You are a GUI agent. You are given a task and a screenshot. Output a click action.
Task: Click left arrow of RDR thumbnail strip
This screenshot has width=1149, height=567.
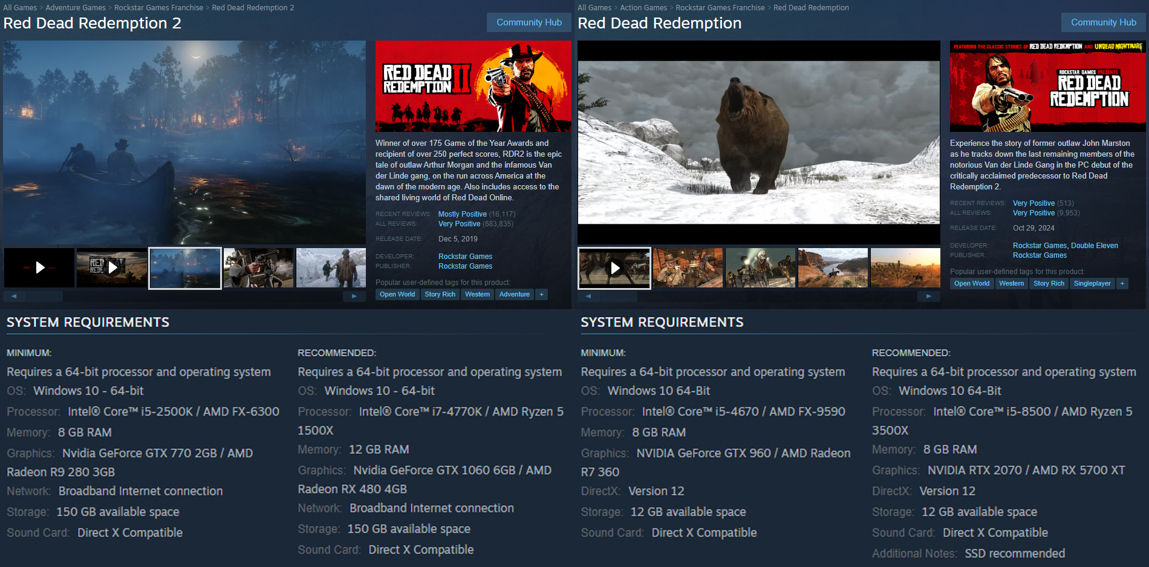[588, 296]
